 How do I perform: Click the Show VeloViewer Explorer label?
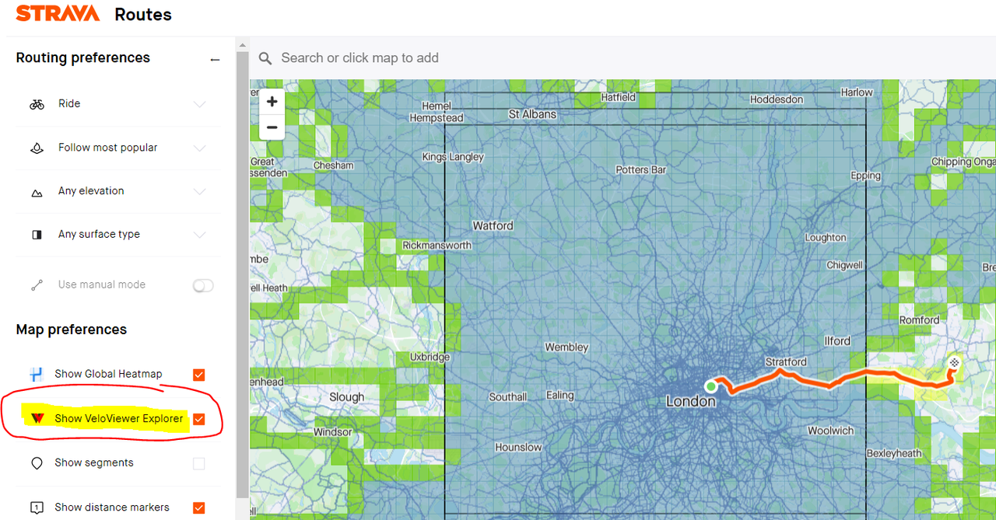pos(118,418)
